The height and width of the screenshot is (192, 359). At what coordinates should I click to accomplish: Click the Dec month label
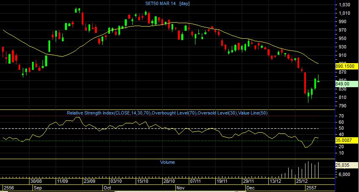(x=251, y=188)
